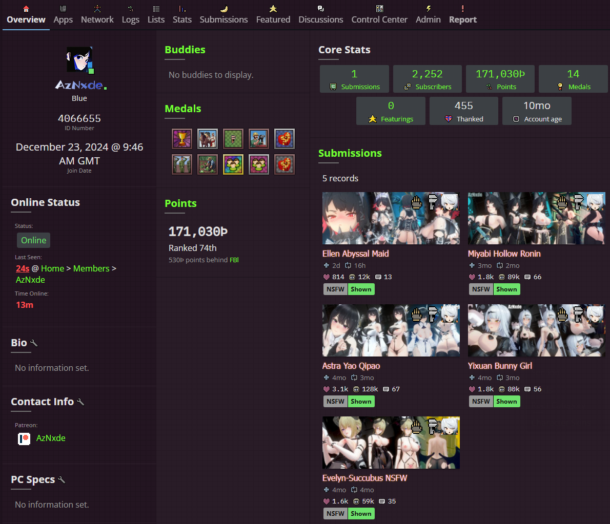Go to the Featured tab
Viewport: 610px width, 524px height.
273,15
